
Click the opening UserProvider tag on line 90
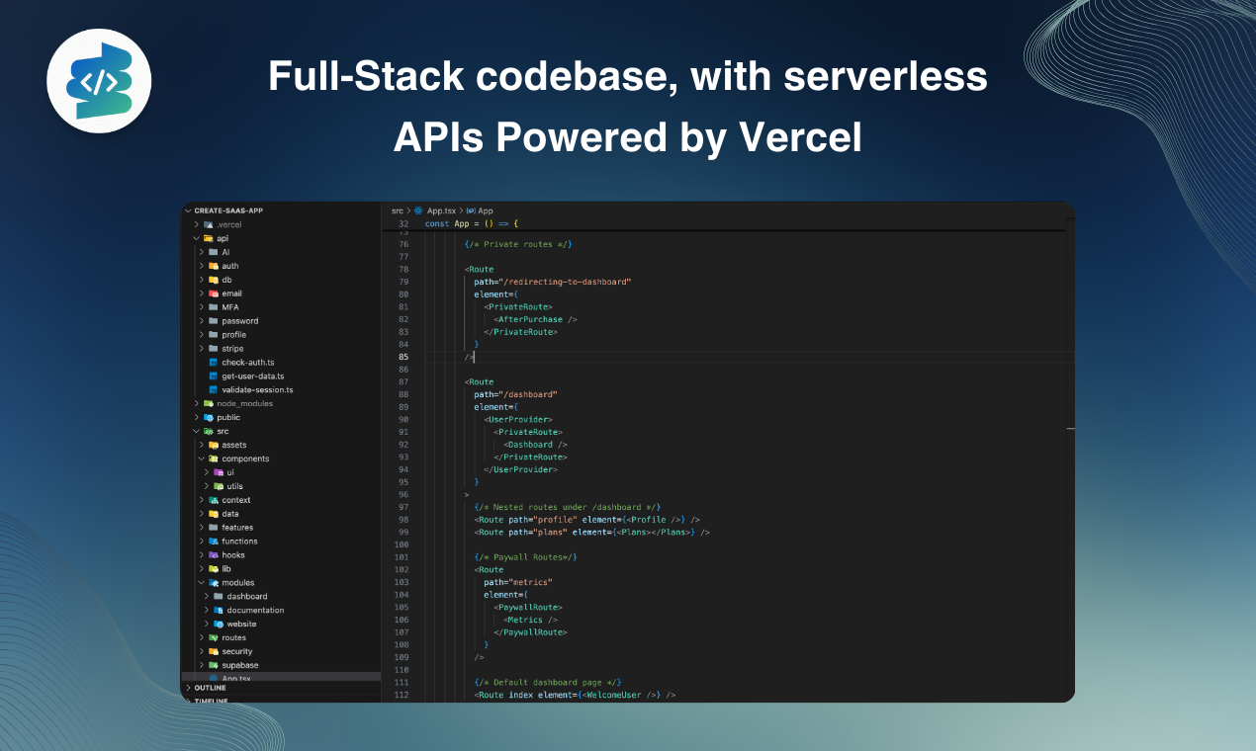click(518, 419)
